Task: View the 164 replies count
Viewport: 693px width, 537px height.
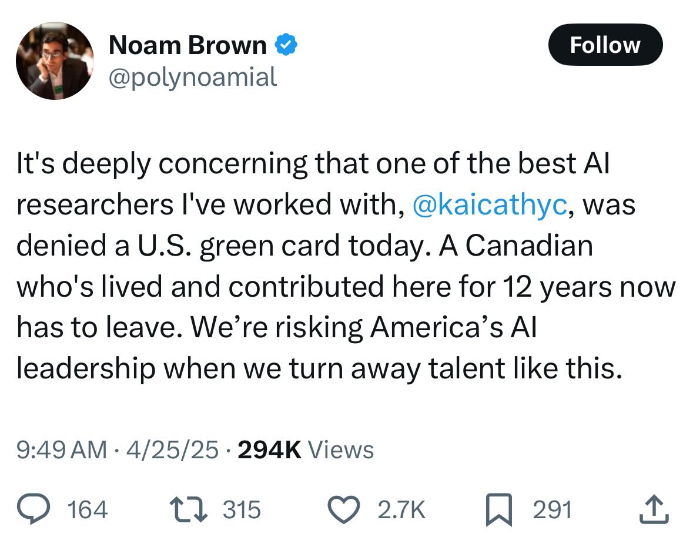Action: (x=88, y=509)
